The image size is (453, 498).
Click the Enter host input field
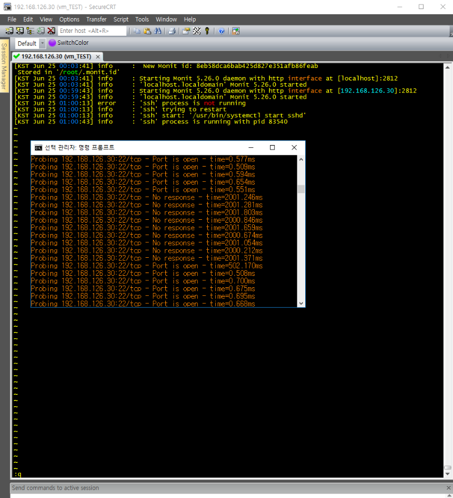92,31
